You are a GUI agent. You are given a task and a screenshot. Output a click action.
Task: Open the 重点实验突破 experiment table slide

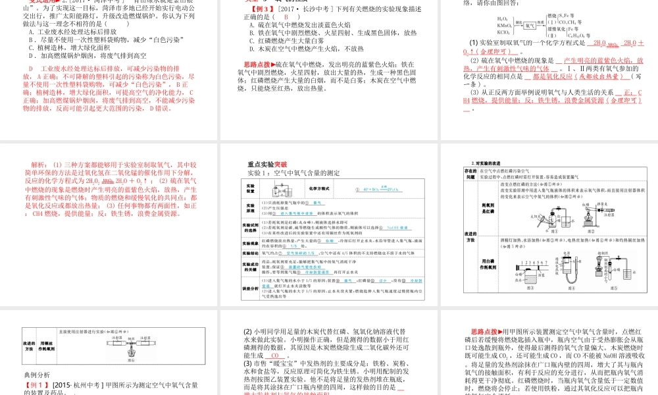pyautogui.click(x=328, y=224)
